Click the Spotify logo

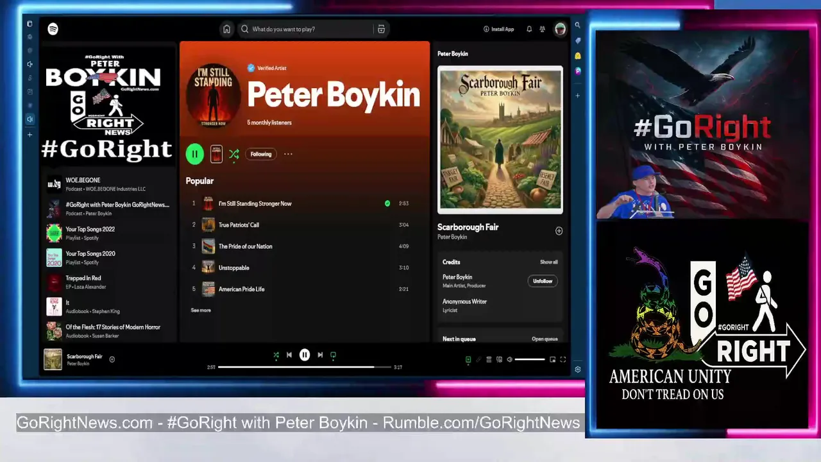(x=53, y=29)
